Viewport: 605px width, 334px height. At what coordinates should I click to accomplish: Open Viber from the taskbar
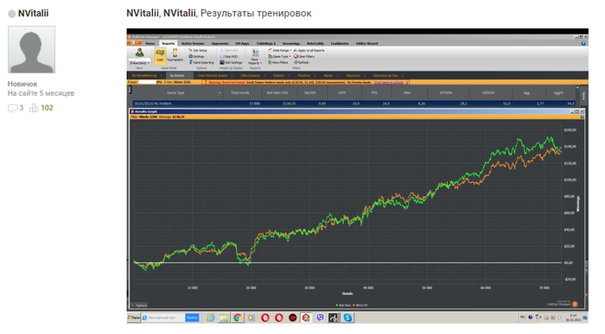pos(320,318)
